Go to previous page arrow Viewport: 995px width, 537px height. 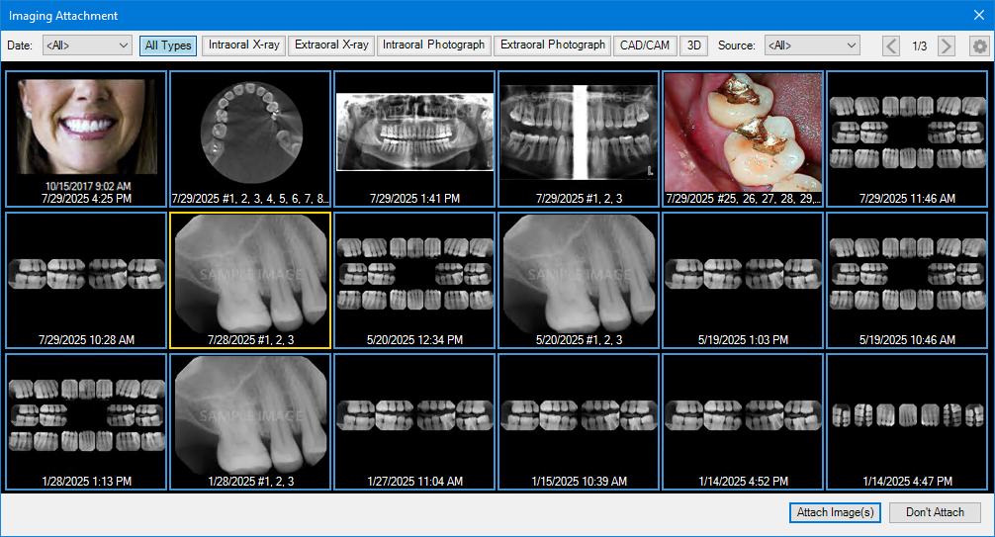click(891, 45)
